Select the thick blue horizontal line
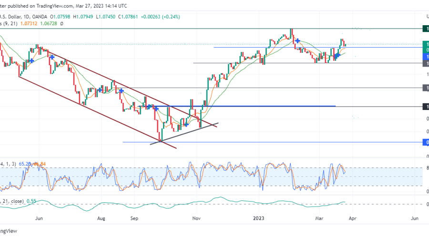Image resolution: width=429 pixels, height=238 pixels. pyautogui.click(x=237, y=106)
